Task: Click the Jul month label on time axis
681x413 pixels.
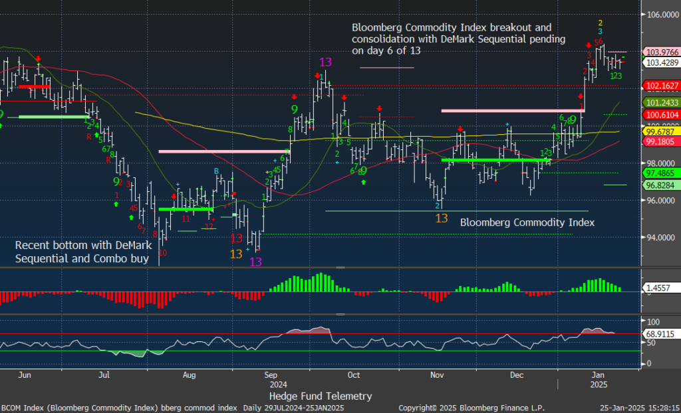Action: click(104, 375)
